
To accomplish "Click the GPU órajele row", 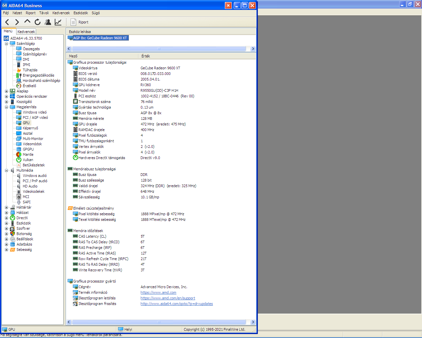I will [161, 124].
